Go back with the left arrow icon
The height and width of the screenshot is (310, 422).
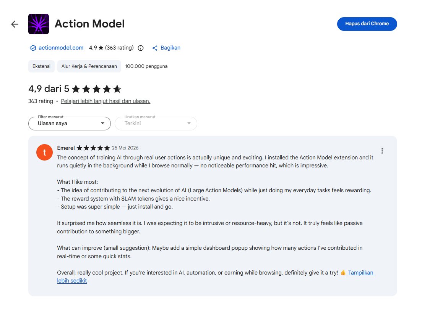15,24
